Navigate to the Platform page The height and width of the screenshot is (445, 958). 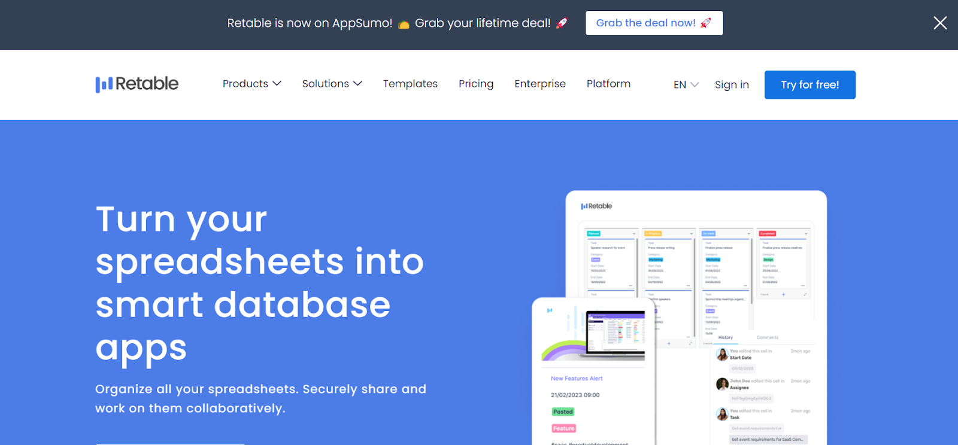(608, 84)
